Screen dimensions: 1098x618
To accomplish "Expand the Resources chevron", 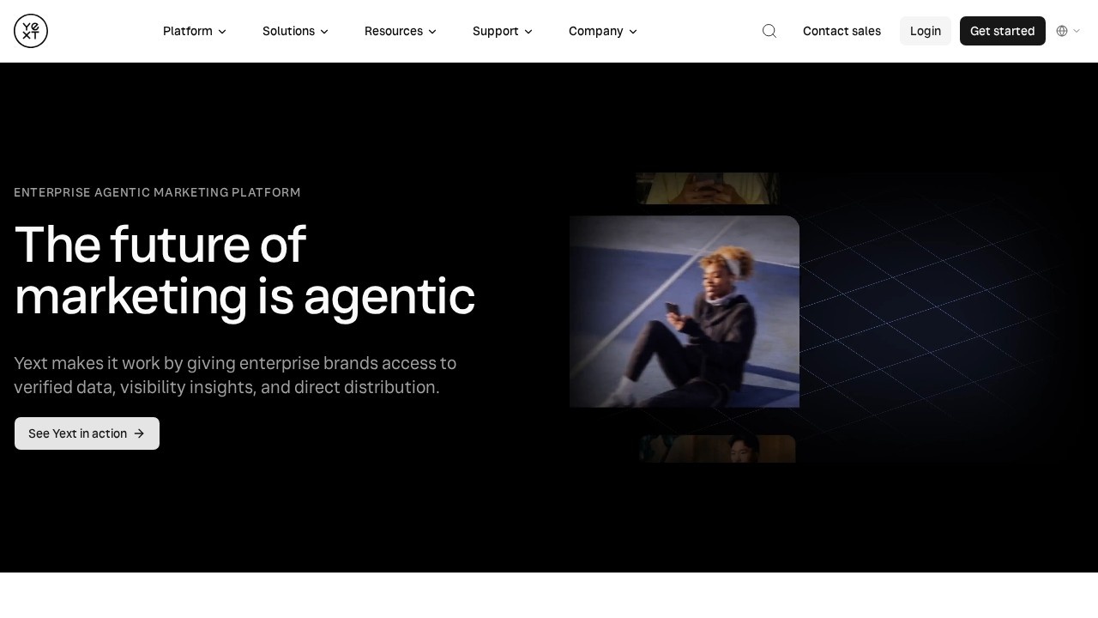I will point(432,32).
